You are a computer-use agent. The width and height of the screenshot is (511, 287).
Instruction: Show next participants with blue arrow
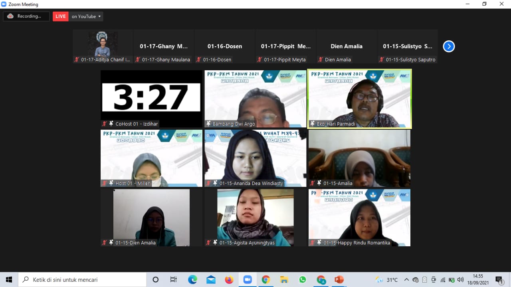click(x=449, y=46)
